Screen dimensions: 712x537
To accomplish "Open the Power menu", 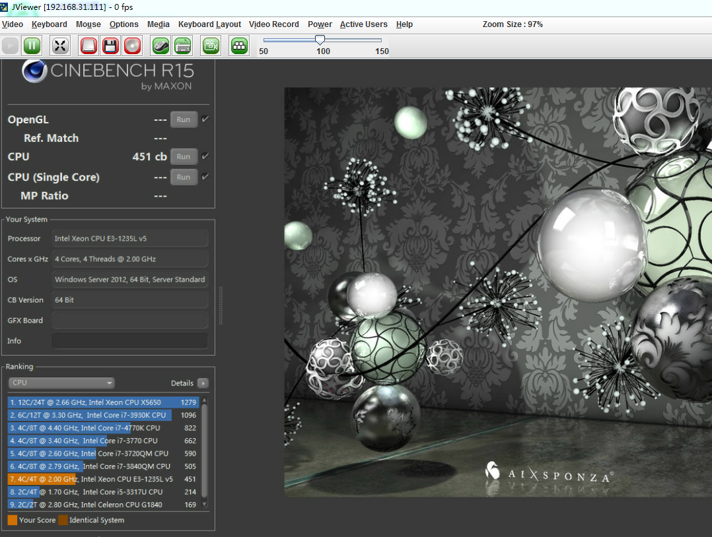I will pyautogui.click(x=320, y=24).
